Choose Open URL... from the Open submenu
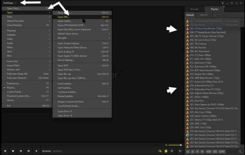Screen dimensions: 245x155 (82, 17)
